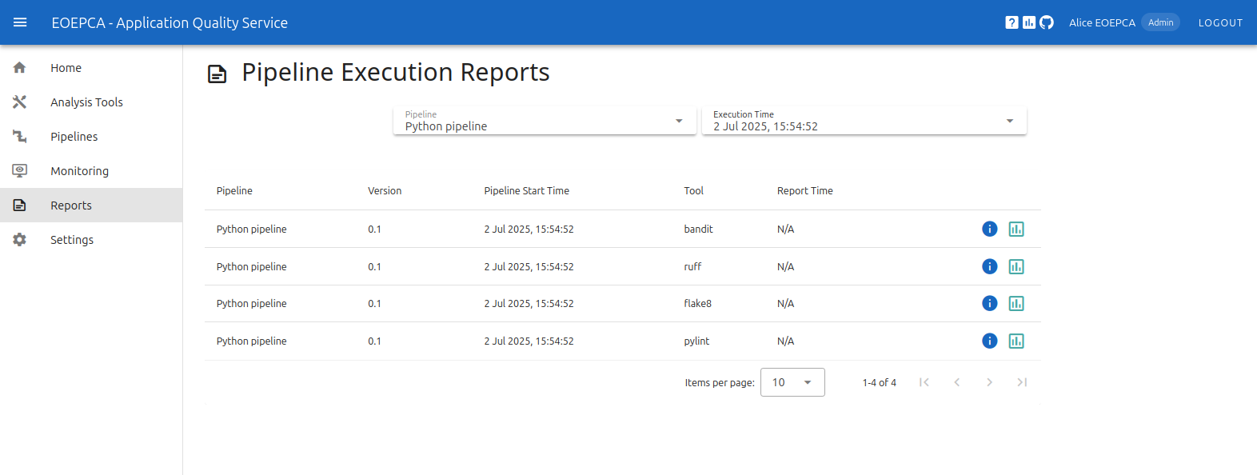Navigate to Pipelines in the sidebar
This screenshot has height=475, width=1257.
(91, 137)
